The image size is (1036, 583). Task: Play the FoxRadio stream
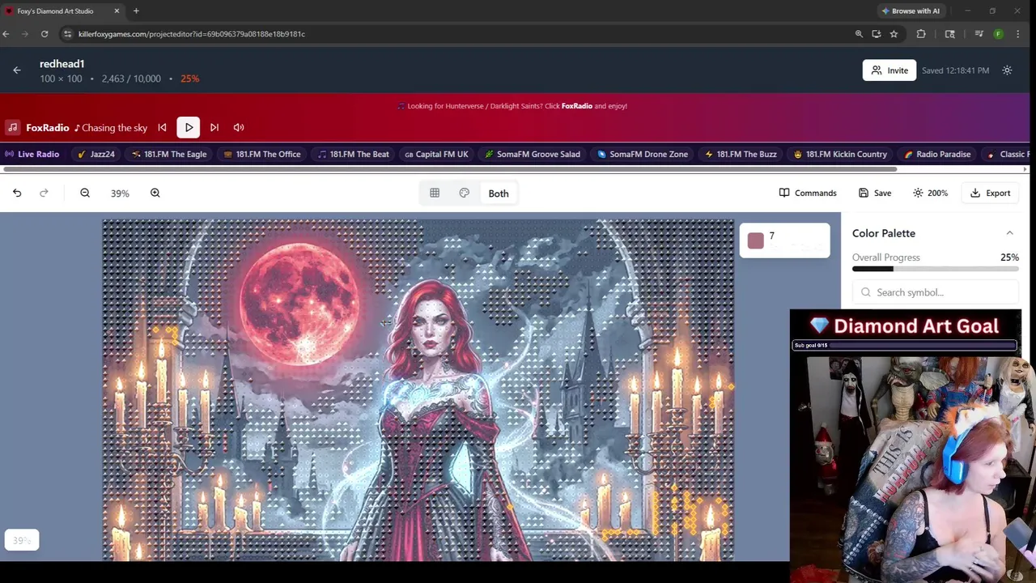click(189, 127)
